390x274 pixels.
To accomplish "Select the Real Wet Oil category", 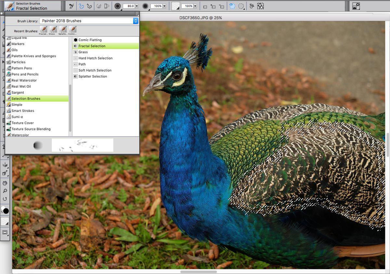I will pos(37,86).
